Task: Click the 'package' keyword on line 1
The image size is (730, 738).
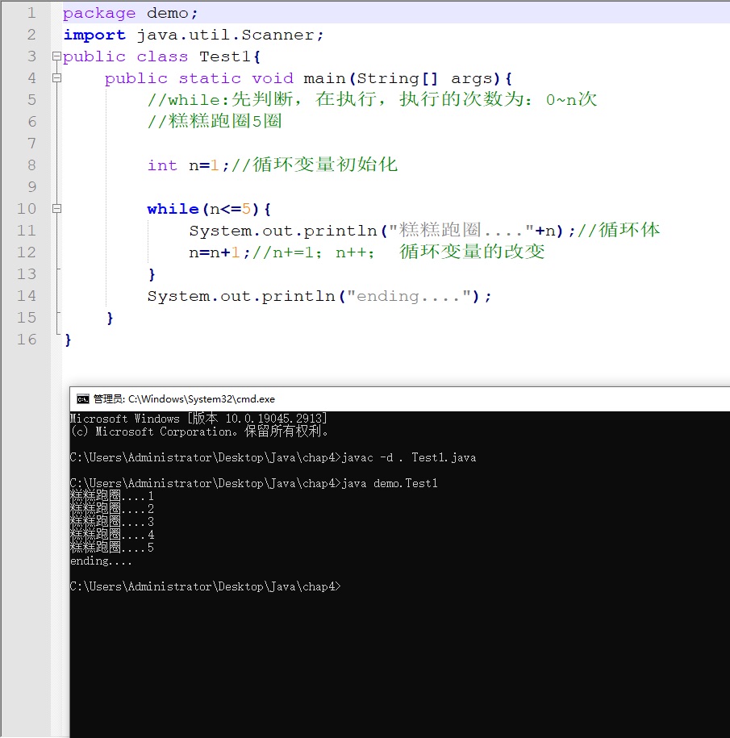Action: (x=99, y=13)
